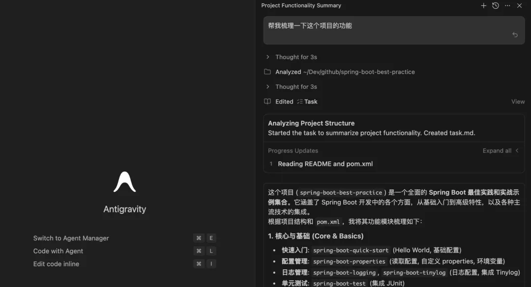Screen dimensions: 531x287
Task: Click the command key badge beside E
Action: coord(199,238)
